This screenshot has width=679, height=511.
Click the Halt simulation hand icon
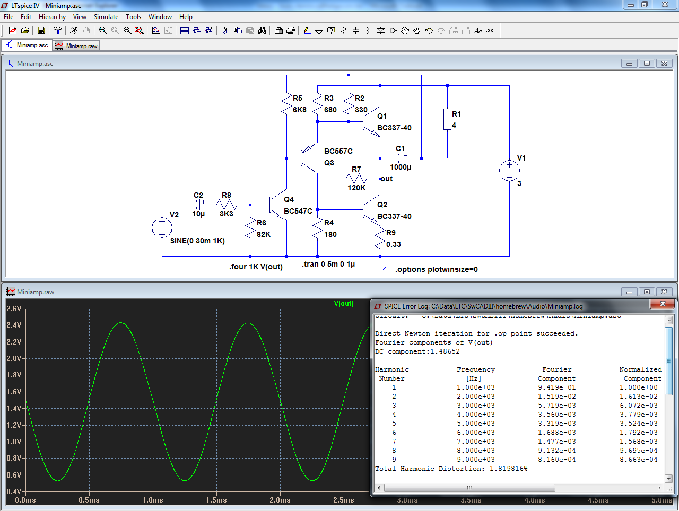point(86,31)
